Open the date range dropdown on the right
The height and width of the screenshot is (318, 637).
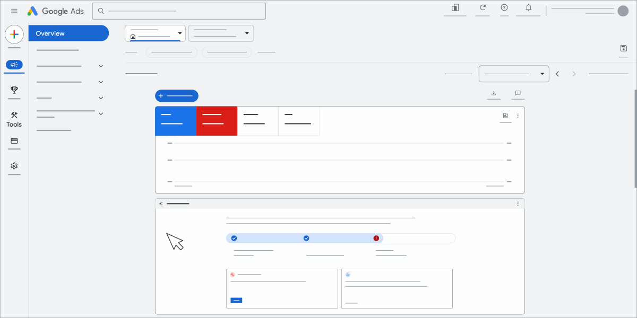(513, 73)
